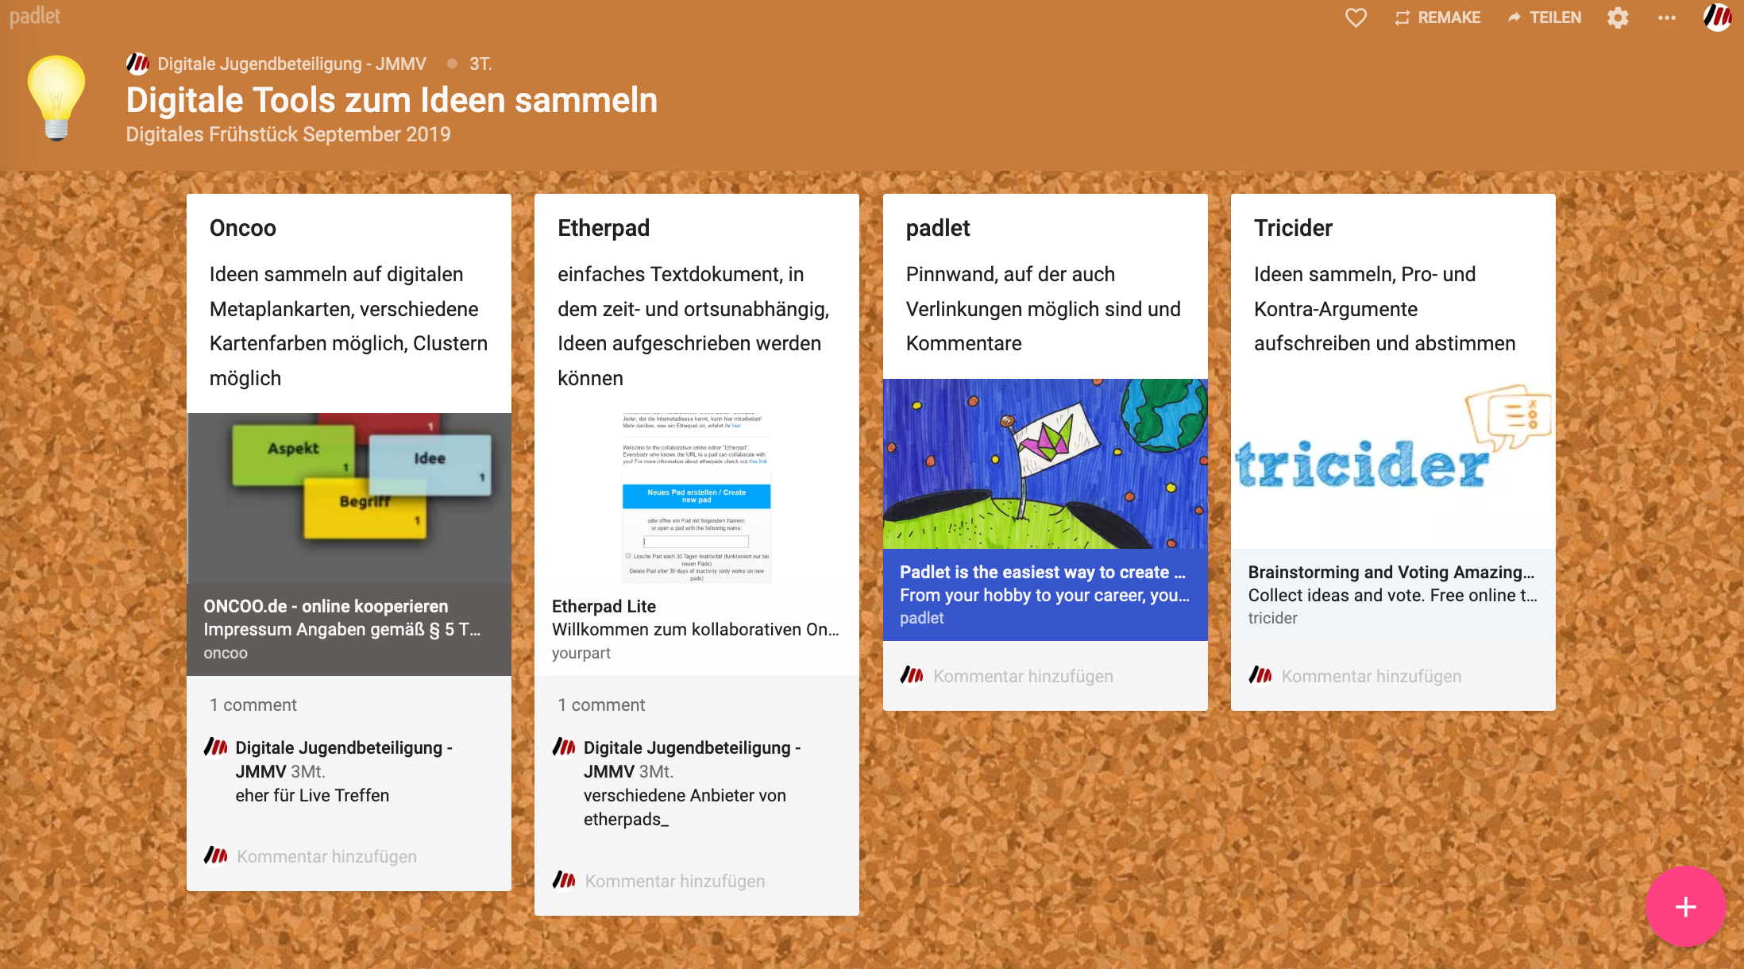Click 3T. timestamp in the header
Viewport: 1744px width, 969px height.
click(480, 64)
